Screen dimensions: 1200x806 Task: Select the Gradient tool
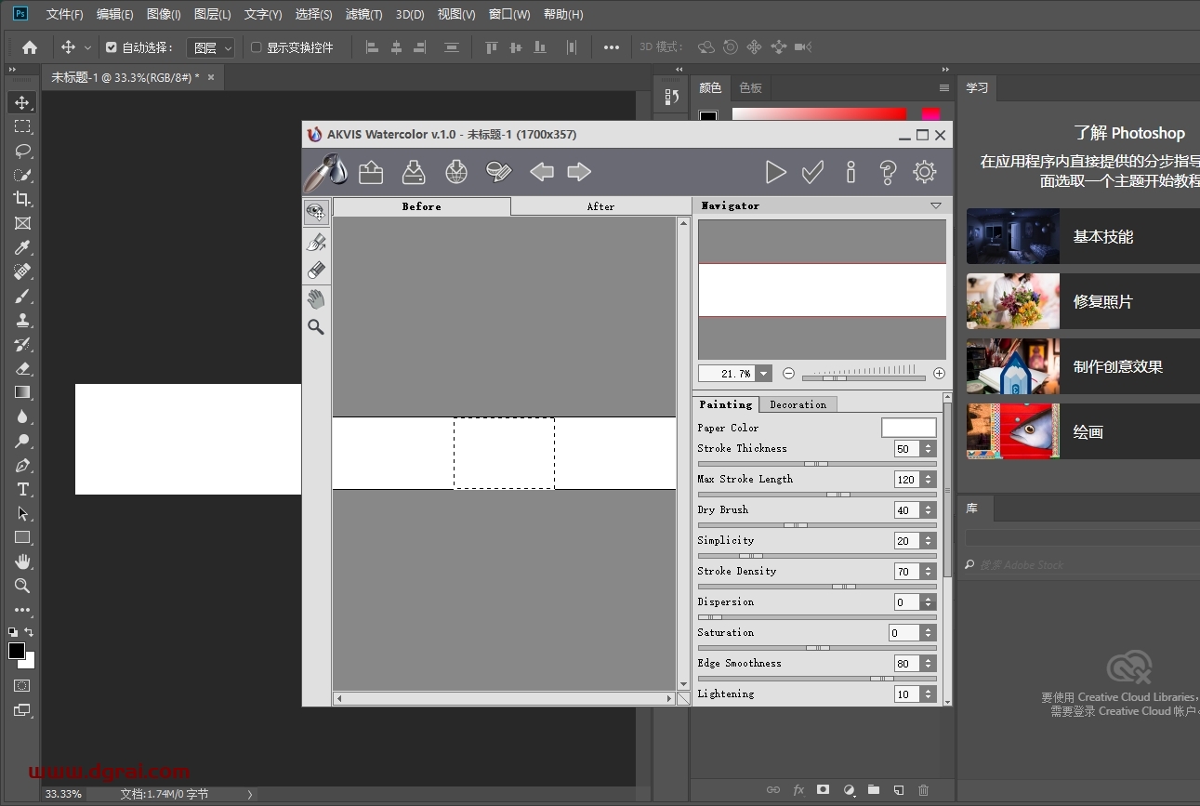22,392
